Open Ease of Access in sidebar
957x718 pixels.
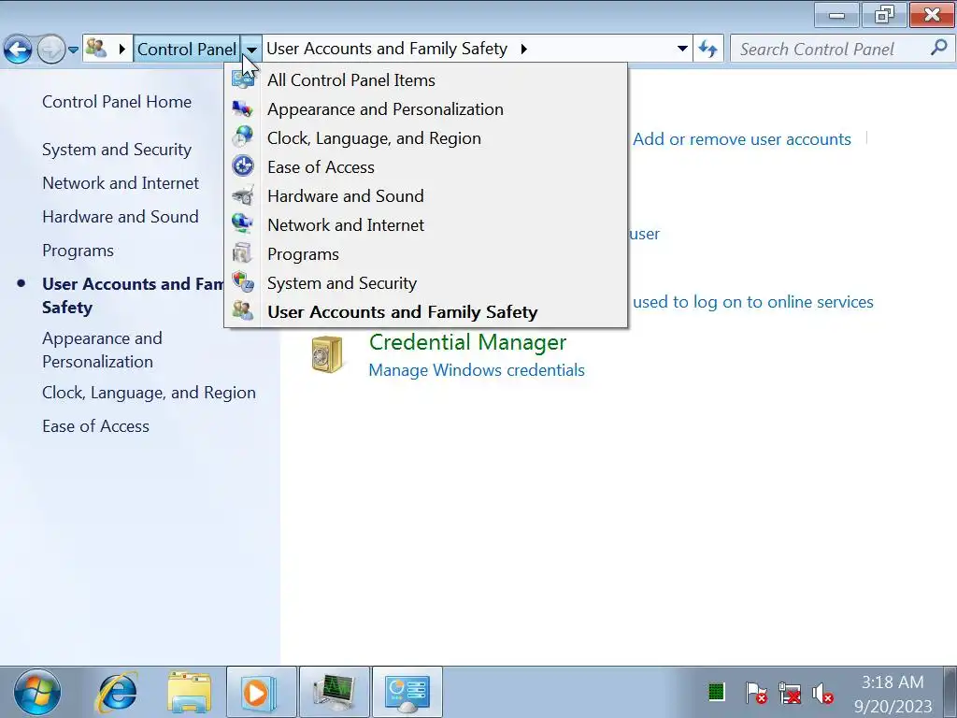(95, 426)
